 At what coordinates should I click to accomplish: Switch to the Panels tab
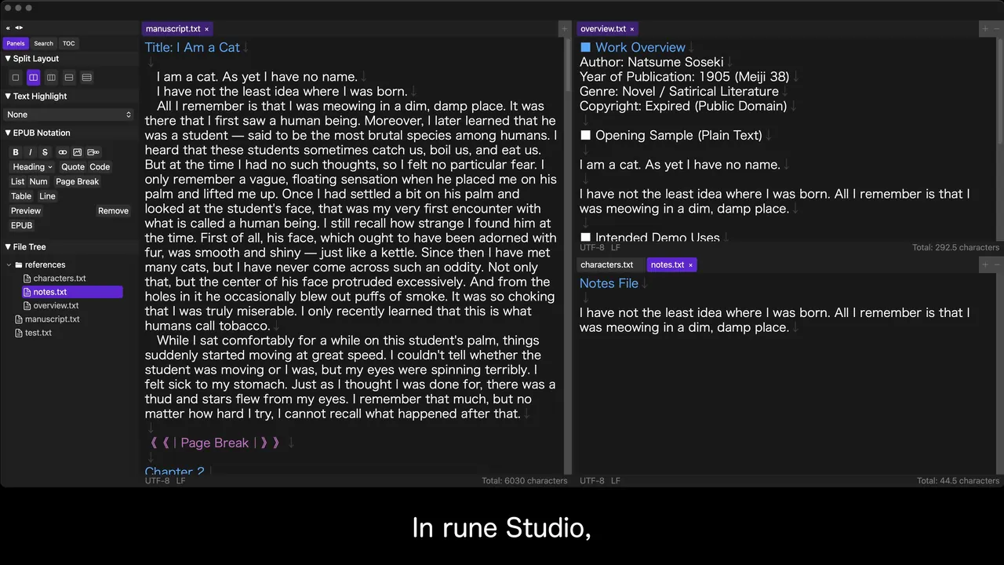point(16,44)
